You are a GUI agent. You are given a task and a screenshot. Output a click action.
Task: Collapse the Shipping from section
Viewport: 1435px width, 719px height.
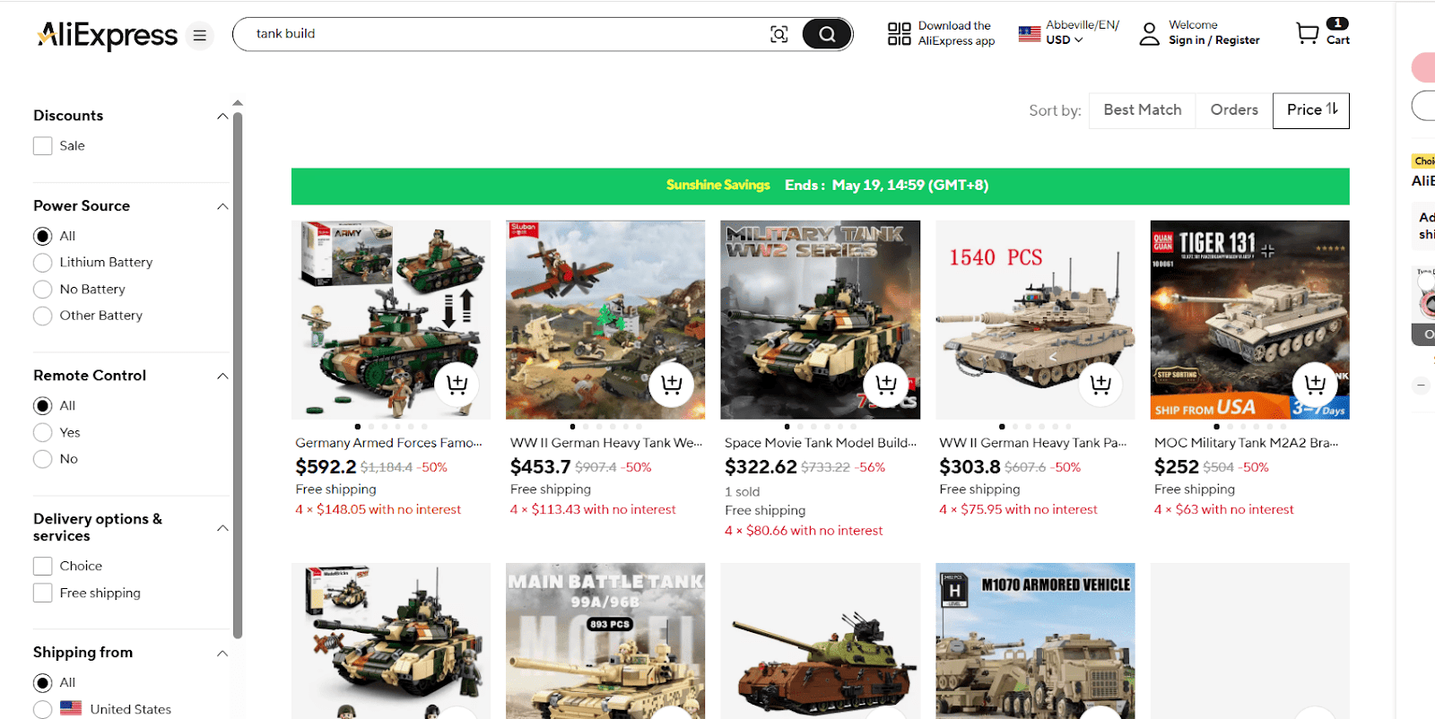pos(222,654)
